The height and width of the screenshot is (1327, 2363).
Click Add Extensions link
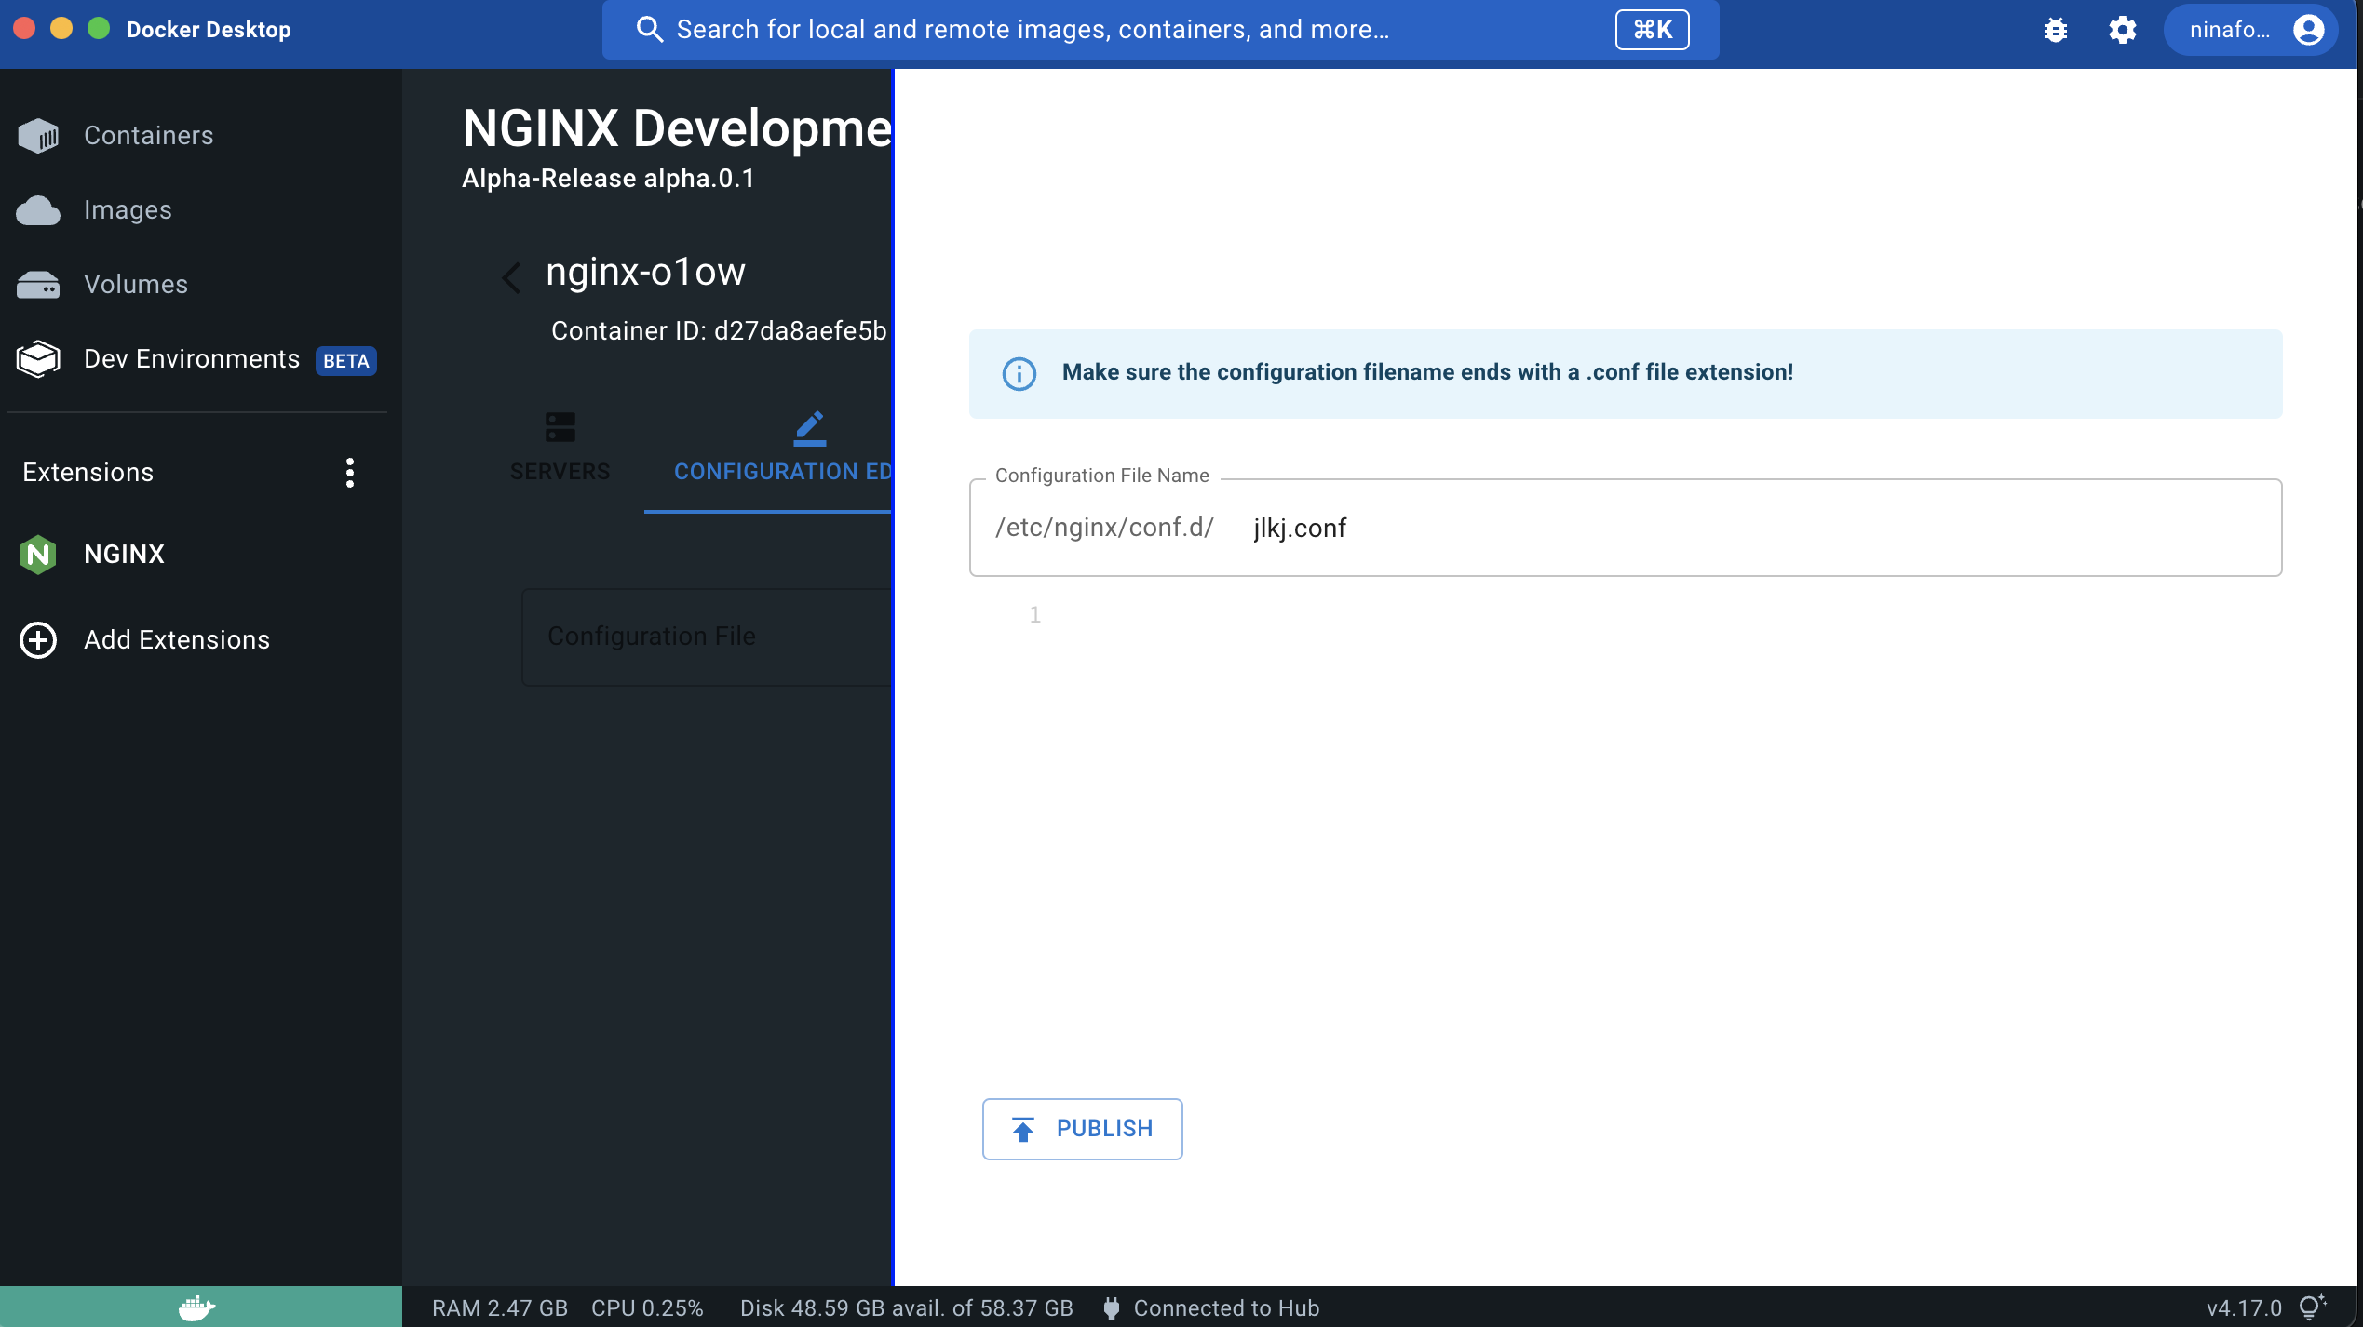point(177,640)
